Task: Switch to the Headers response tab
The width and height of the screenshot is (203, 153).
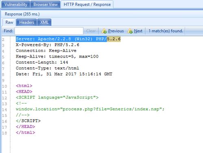Action: click(26, 22)
